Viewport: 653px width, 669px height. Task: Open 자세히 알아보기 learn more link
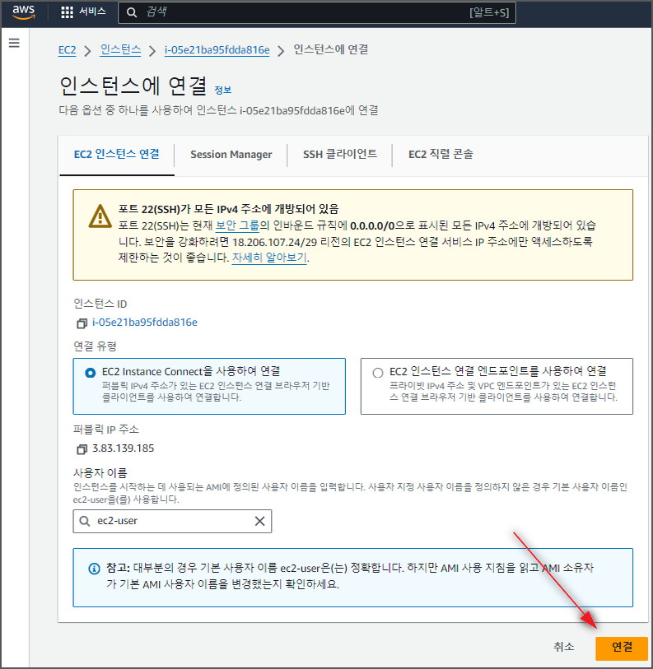click(269, 258)
